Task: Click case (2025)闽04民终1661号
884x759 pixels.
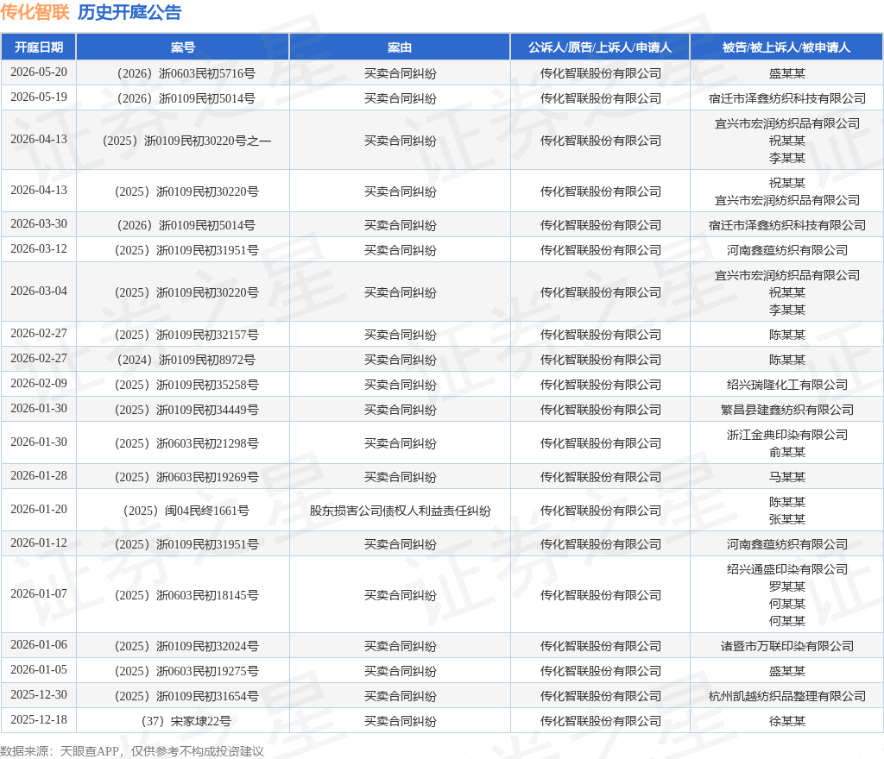Action: click(x=186, y=511)
